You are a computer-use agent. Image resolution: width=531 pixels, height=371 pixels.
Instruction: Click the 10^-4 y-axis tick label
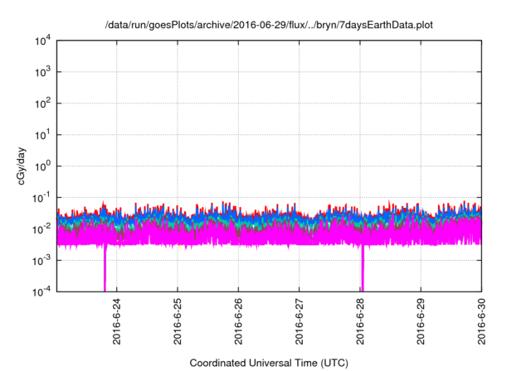click(x=41, y=291)
